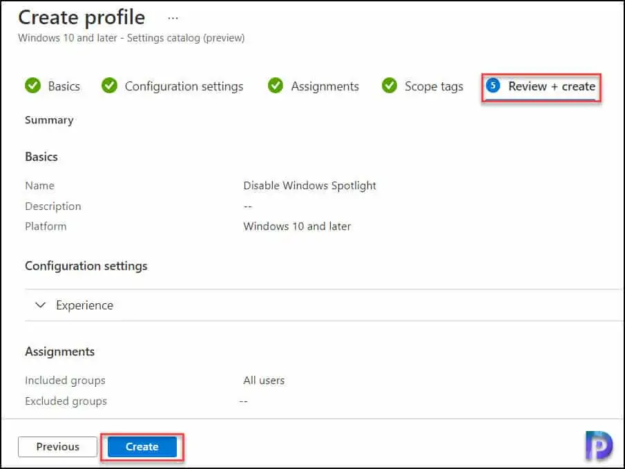The height and width of the screenshot is (469, 625).
Task: Click the Included groups label
Action: (x=65, y=381)
